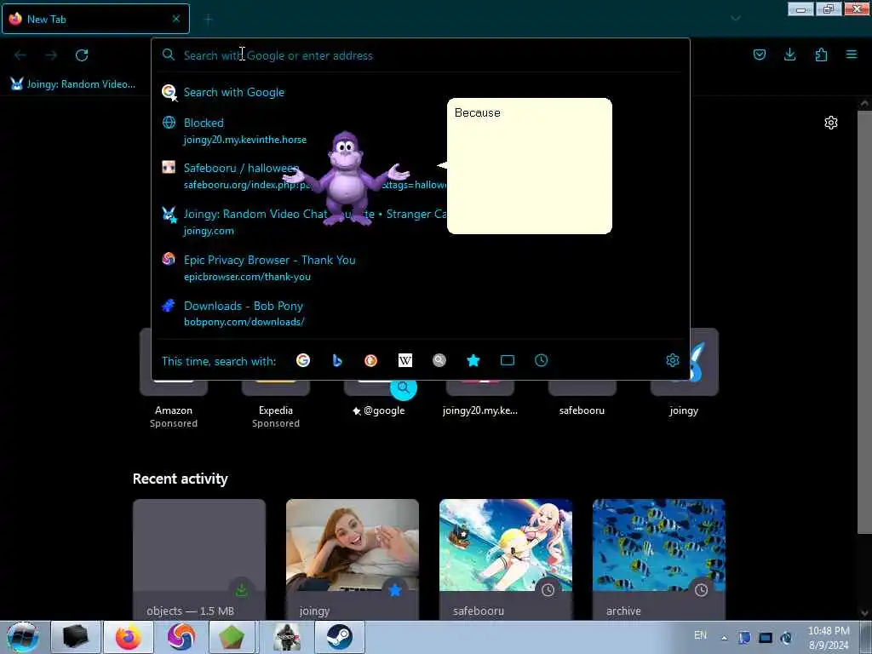Open search settings gear in dropdown
The width and height of the screenshot is (872, 654).
(x=673, y=360)
